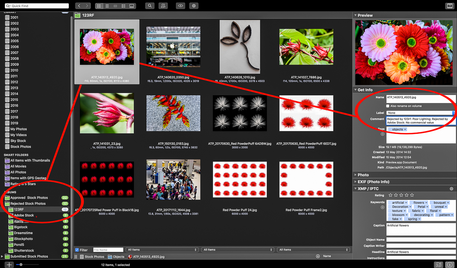Open the 'flowers' keyword token dropdown
The height and width of the screenshot is (268, 457).
(426, 203)
